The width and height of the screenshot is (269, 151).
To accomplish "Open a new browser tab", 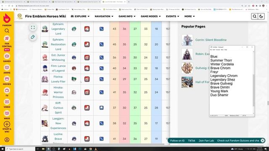I will (x=129, y=2).
